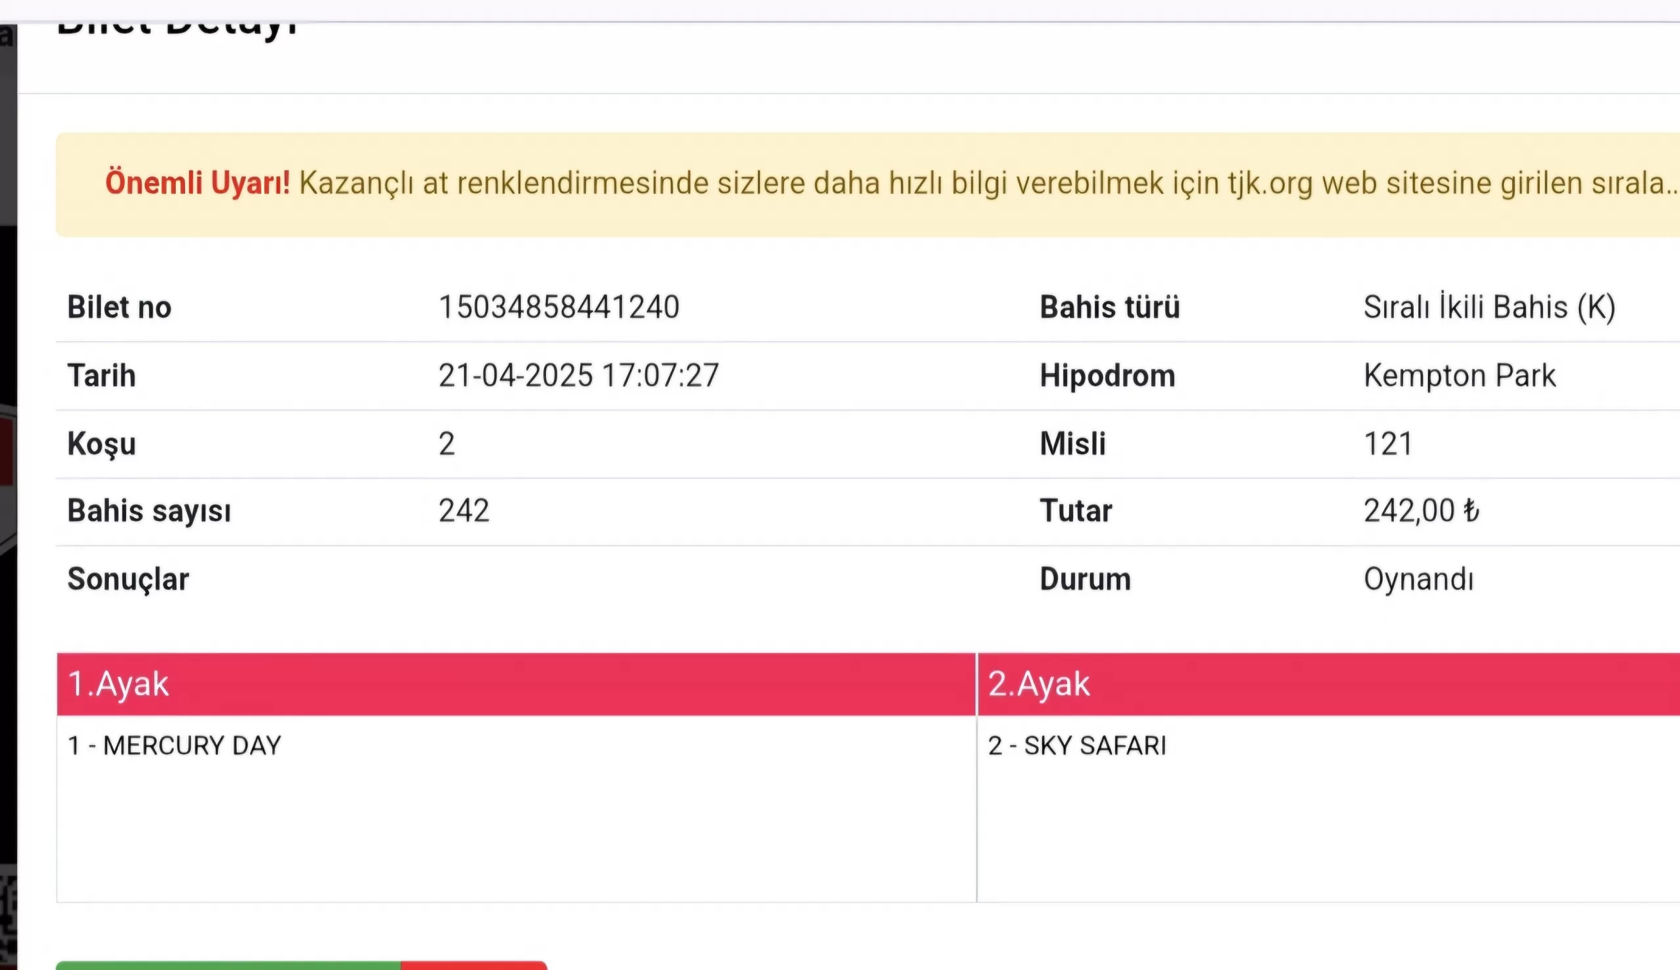Click the Sıralı İkili Bahis (K) value

pos(1489,307)
